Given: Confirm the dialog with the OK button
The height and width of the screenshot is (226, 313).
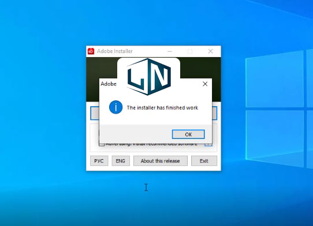Looking at the screenshot, I should point(188,134).
